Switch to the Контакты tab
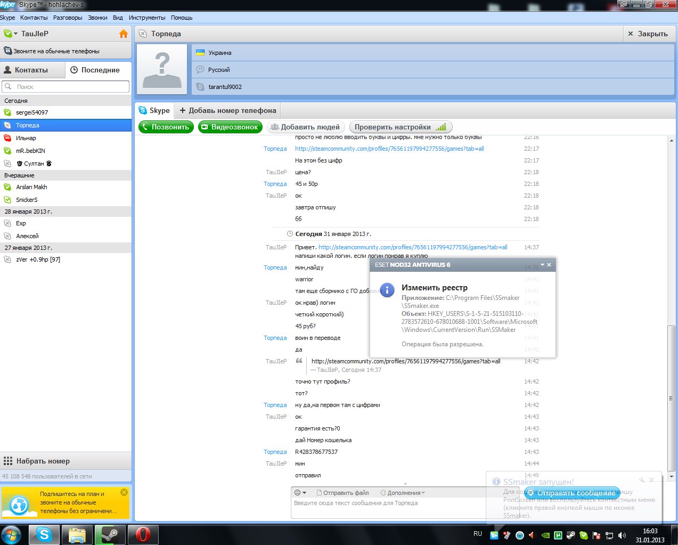Image resolution: width=678 pixels, height=545 pixels. pos(32,70)
